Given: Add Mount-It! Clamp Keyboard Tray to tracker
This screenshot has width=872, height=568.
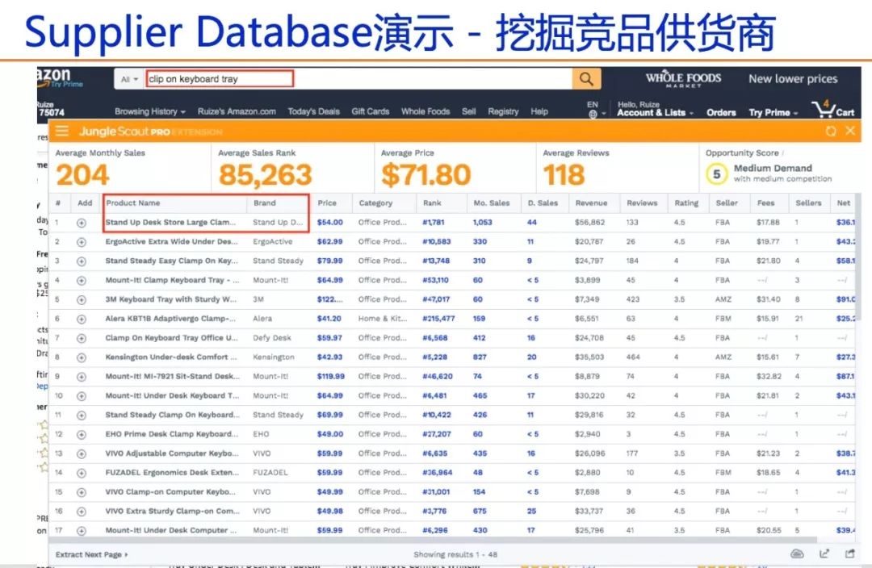Looking at the screenshot, I should 82,281.
